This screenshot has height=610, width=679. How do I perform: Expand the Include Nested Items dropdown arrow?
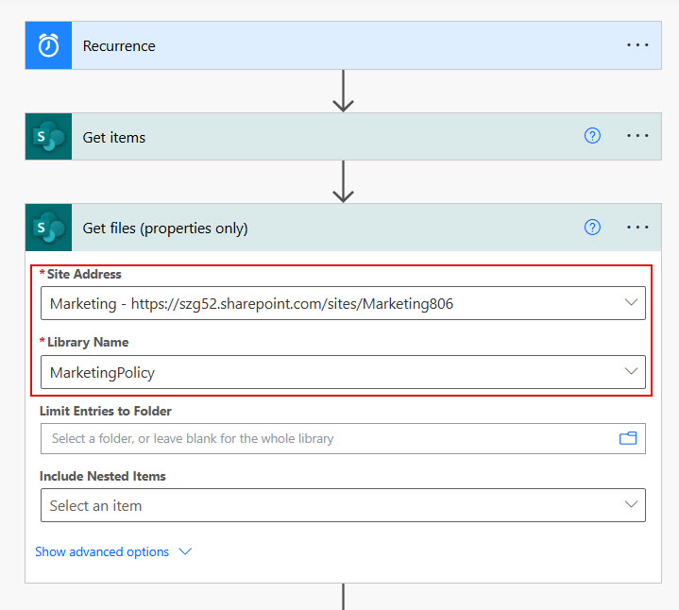[631, 505]
